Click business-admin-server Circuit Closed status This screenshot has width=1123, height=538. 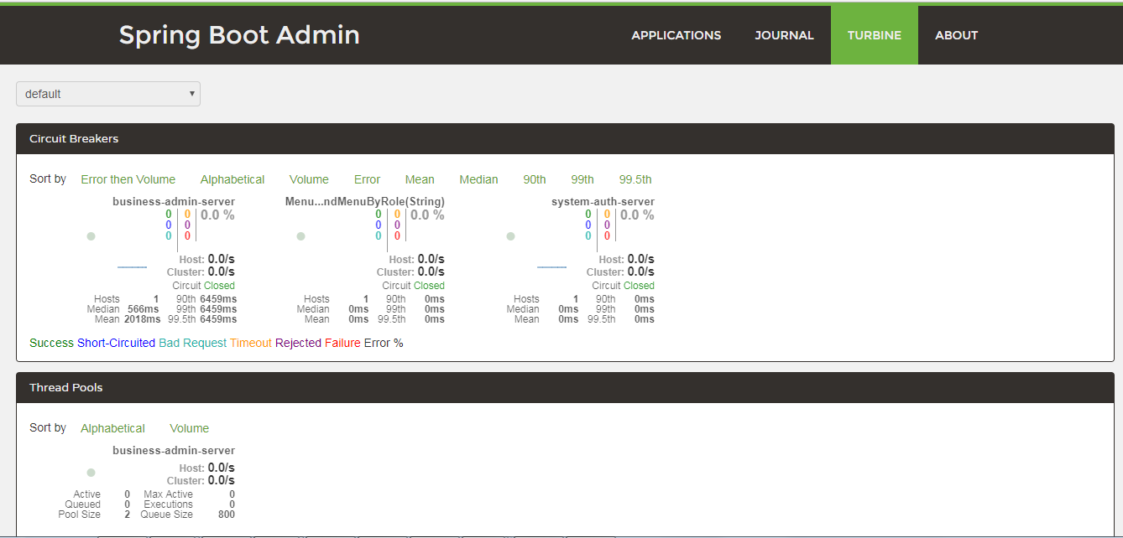(204, 286)
